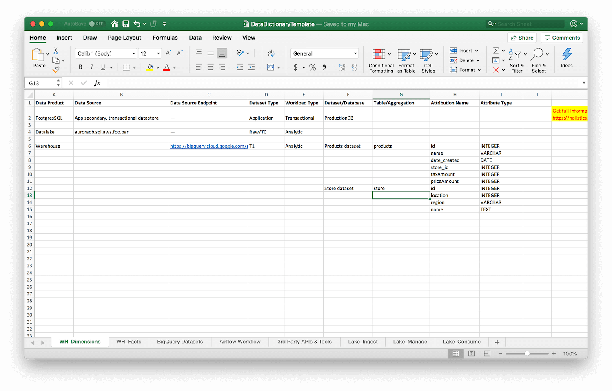612x391 pixels.
Task: Expand the General number format dropdown
Action: click(325, 53)
